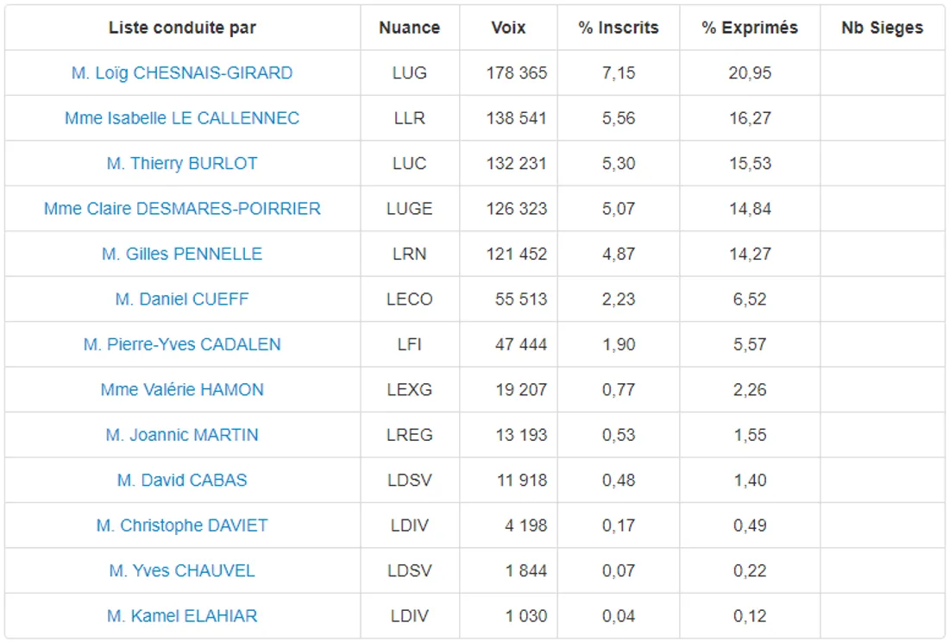Open M. Daniel CUEFF link
Image resolution: width=949 pixels, height=642 pixels.
[182, 299]
